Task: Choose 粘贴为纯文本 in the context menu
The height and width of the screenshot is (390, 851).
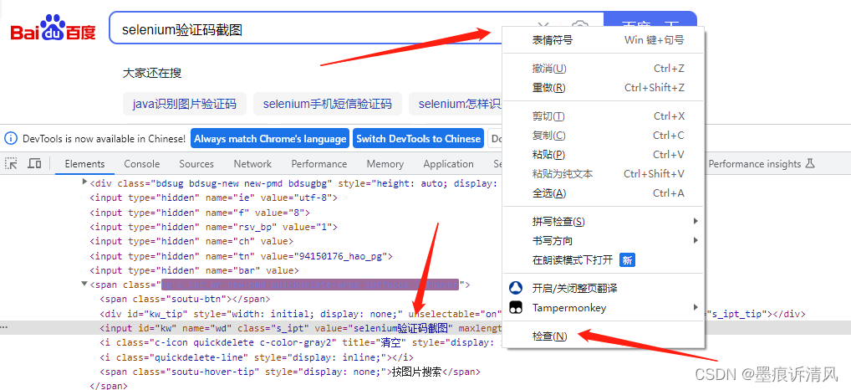Action: click(604, 174)
